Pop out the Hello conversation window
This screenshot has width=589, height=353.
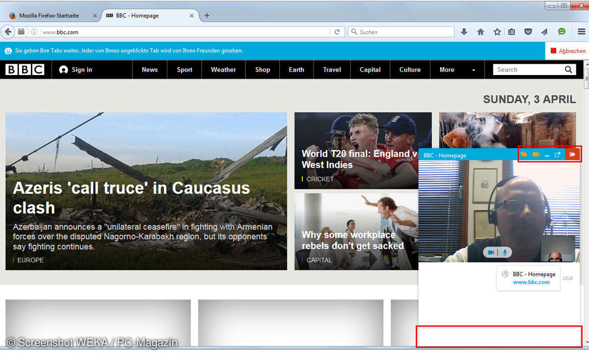point(558,154)
